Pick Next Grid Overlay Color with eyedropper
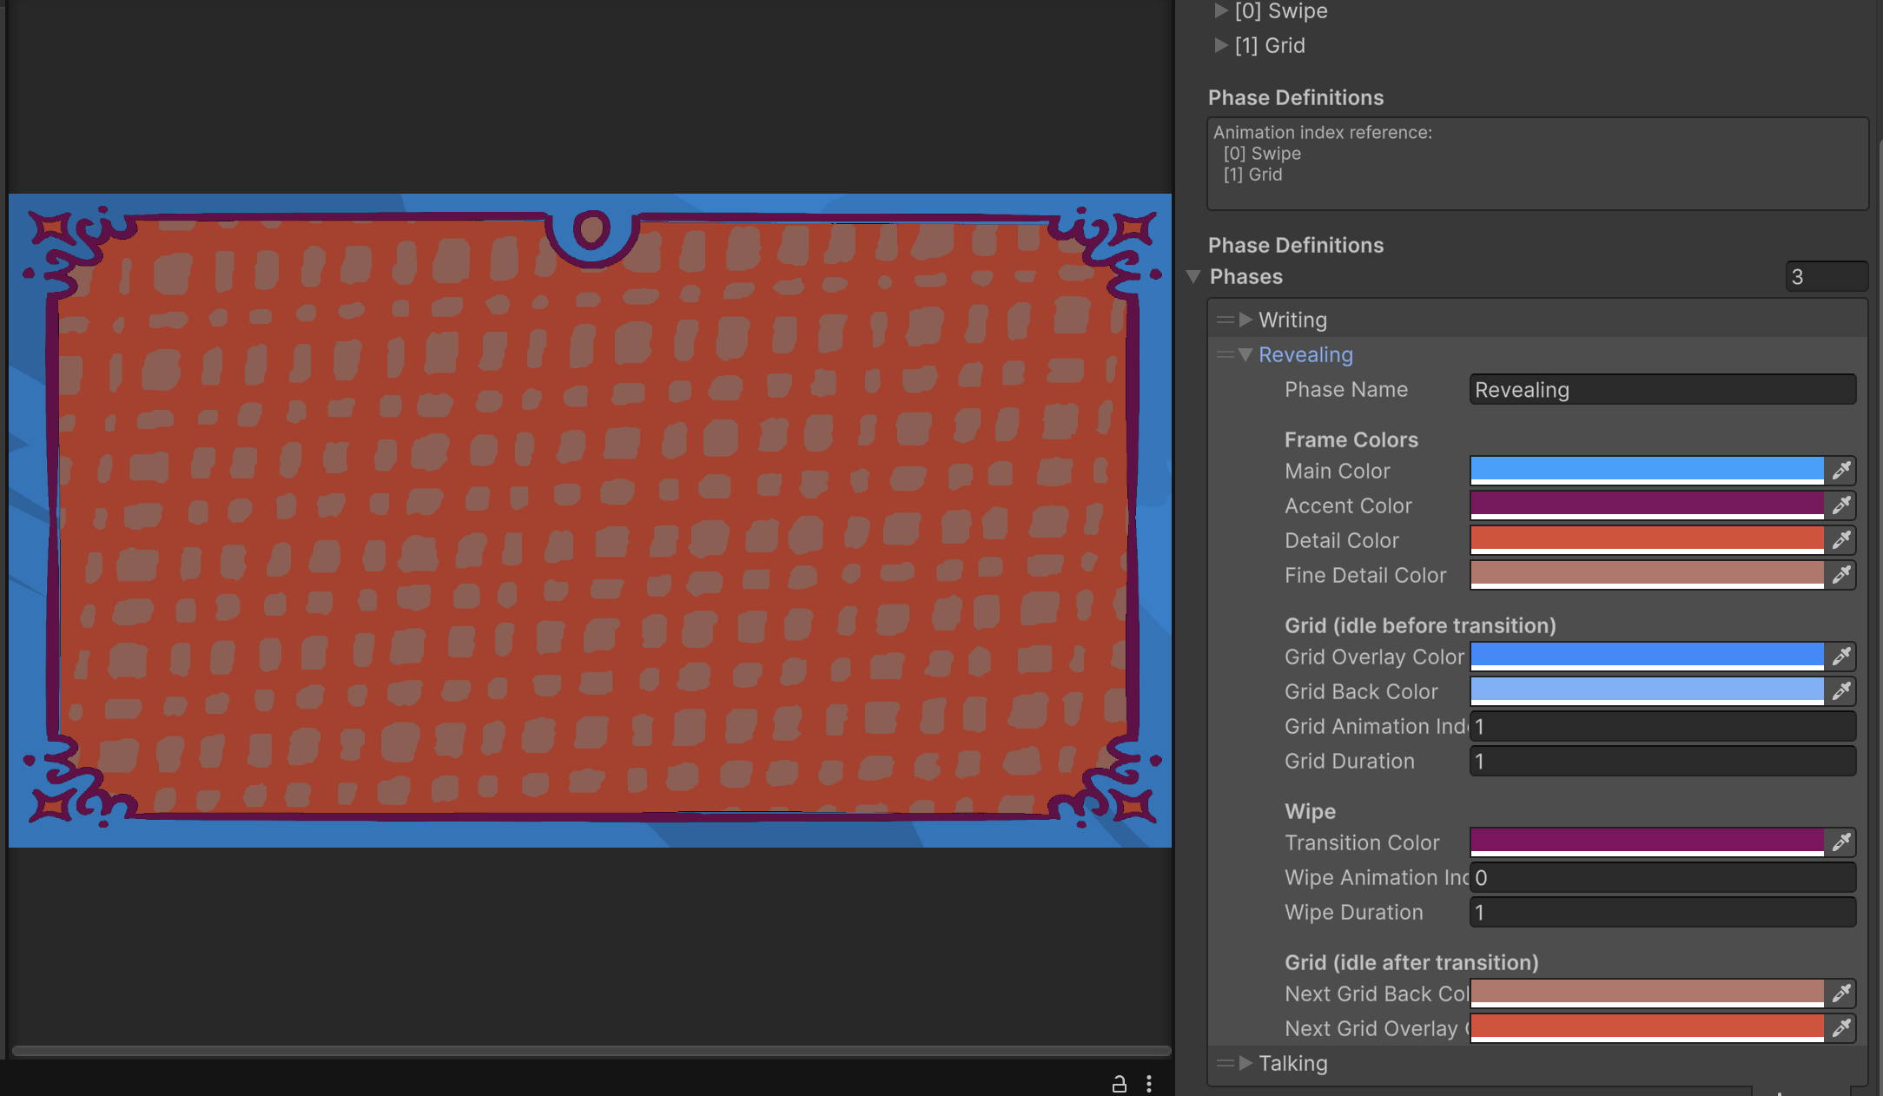This screenshot has height=1096, width=1883. (x=1840, y=1028)
